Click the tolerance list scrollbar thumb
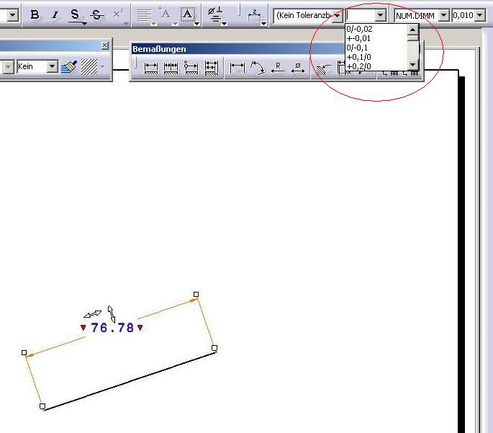493x433 pixels. click(412, 38)
